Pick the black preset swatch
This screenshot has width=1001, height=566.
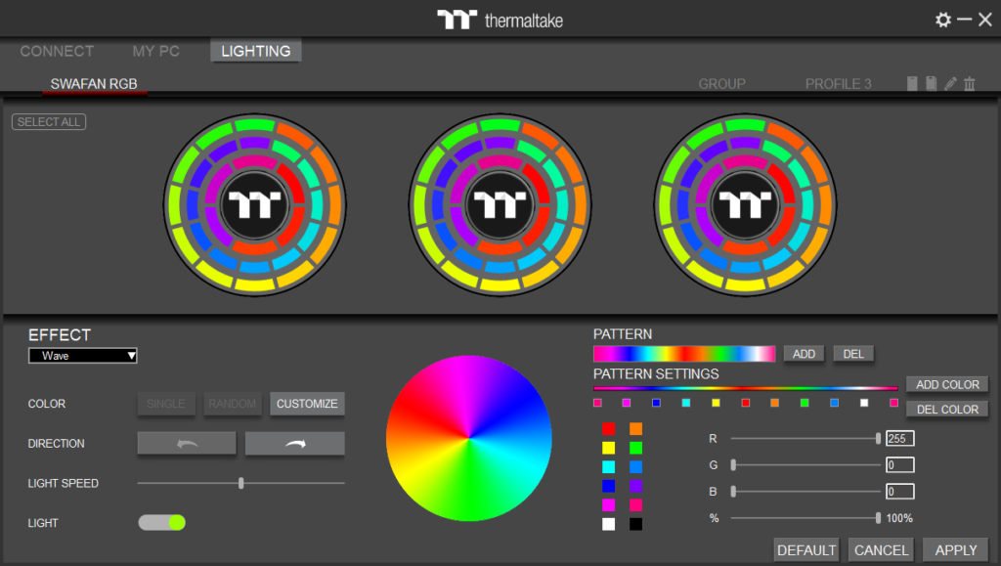(635, 525)
